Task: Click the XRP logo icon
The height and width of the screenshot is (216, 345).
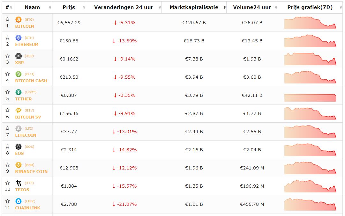Action: pyautogui.click(x=19, y=56)
